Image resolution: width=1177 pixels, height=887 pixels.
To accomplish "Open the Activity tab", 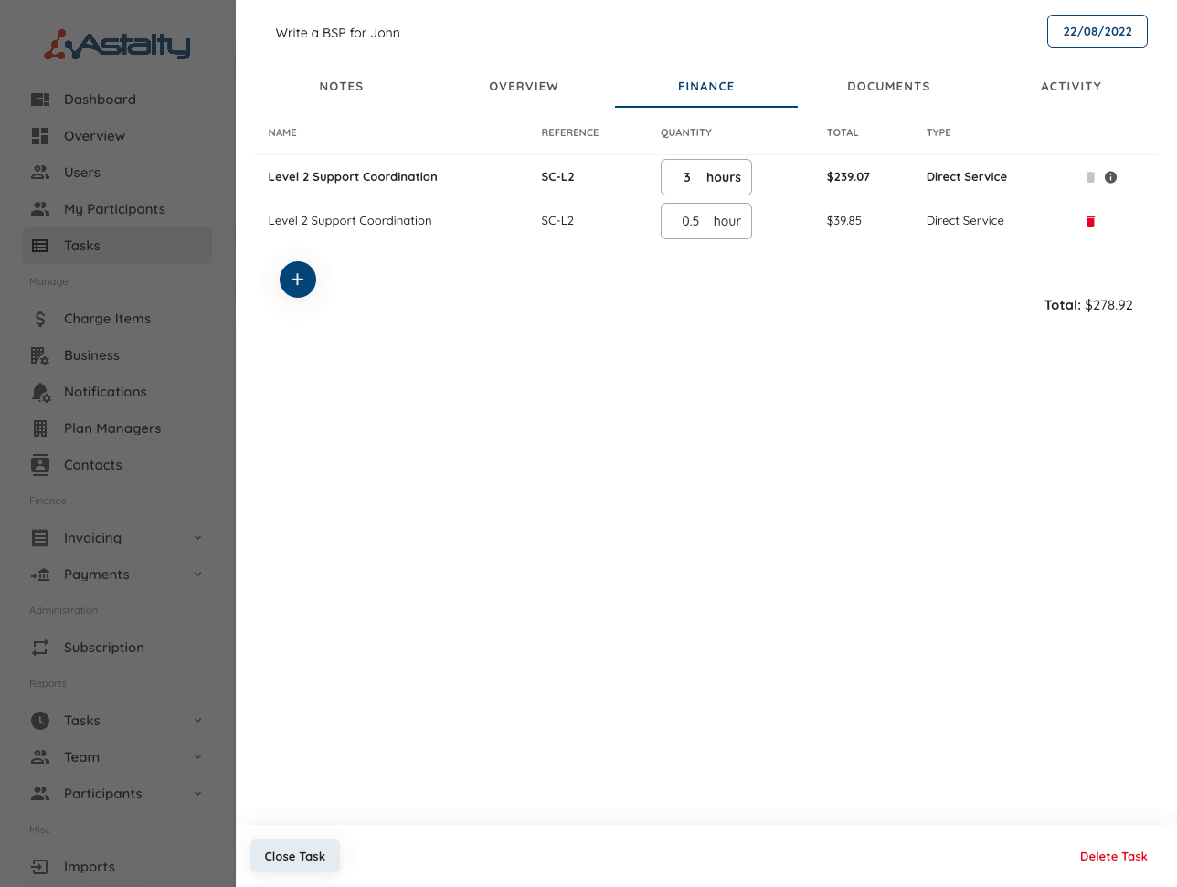I will 1070,87.
